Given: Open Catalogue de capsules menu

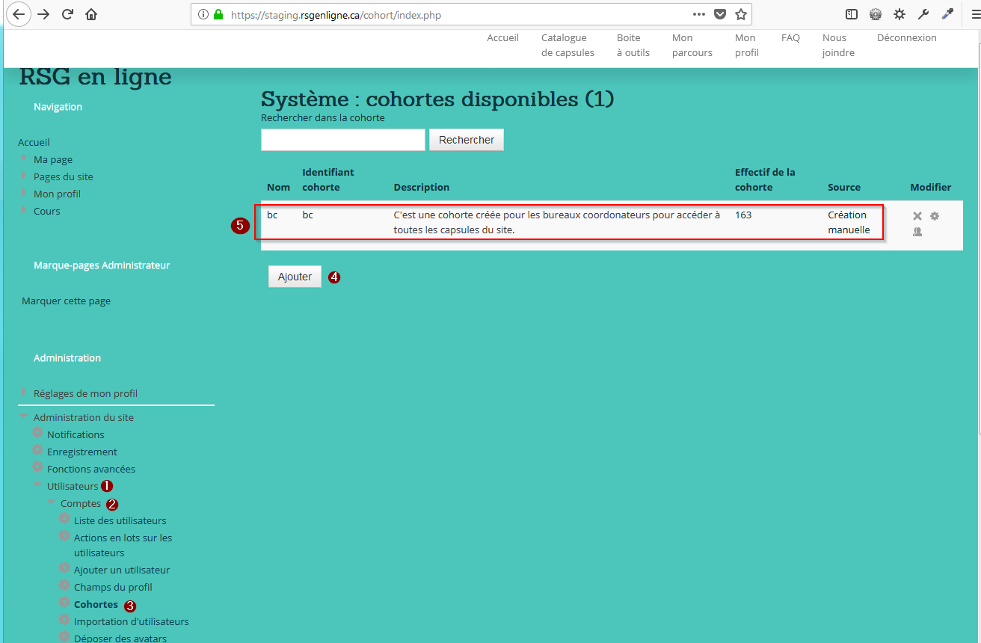Looking at the screenshot, I should point(567,45).
